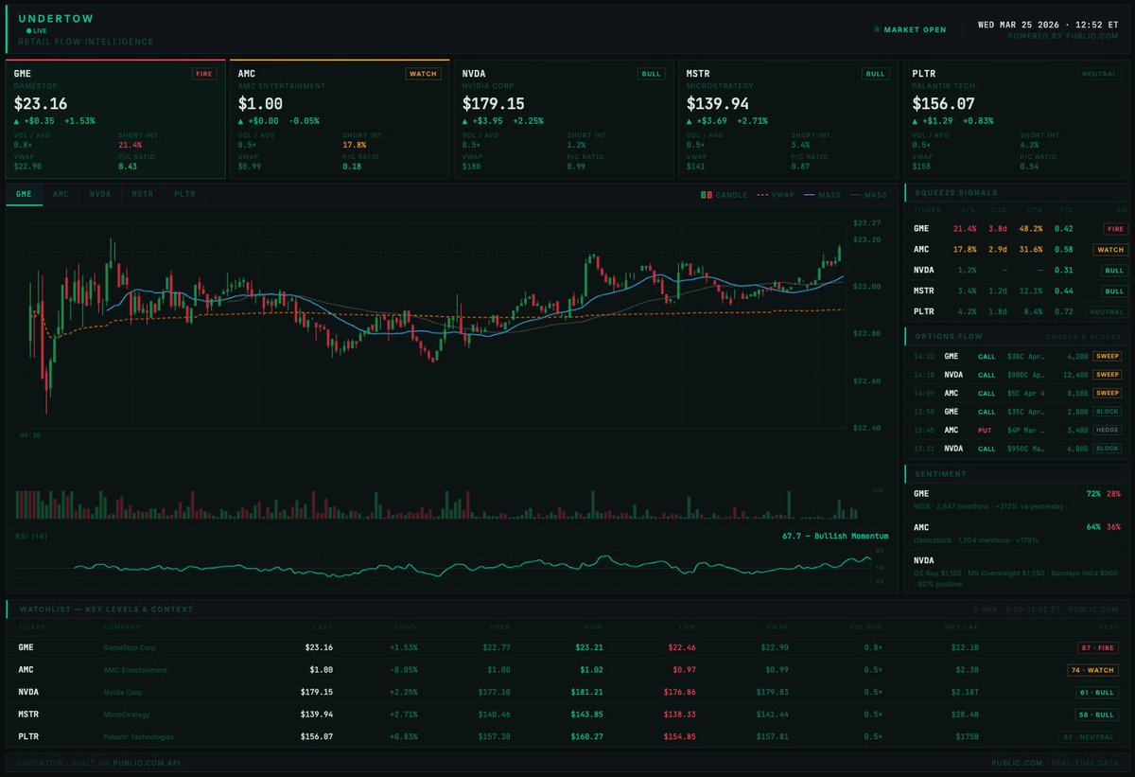
Task: Click the FIRE badge on GME card
Action: click(204, 73)
